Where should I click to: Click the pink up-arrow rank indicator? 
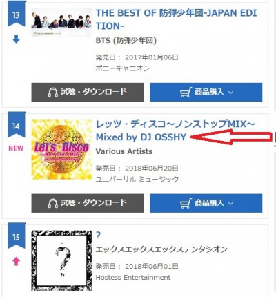tap(16, 261)
